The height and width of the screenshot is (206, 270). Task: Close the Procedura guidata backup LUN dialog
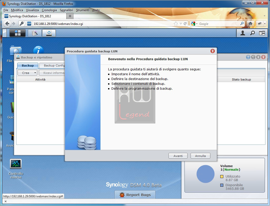213,51
